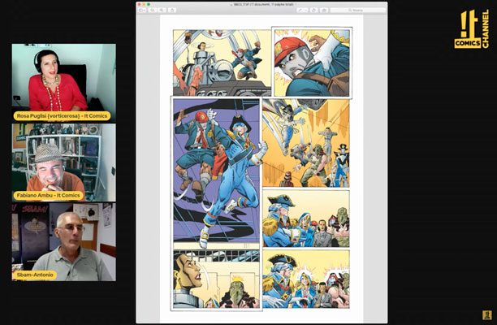Select the highlight pen tool
497x325 pixels.
(x=300, y=10)
